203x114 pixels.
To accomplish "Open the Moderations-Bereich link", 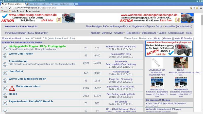I will click(x=12, y=38).
